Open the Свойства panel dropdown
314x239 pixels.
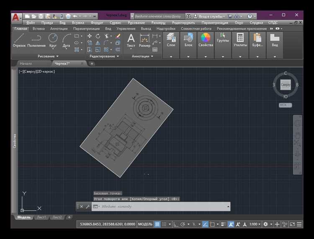(x=206, y=57)
